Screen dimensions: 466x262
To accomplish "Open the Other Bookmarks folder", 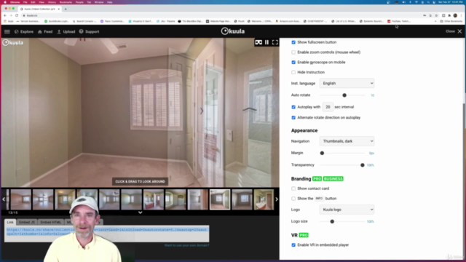I will click(451, 21).
